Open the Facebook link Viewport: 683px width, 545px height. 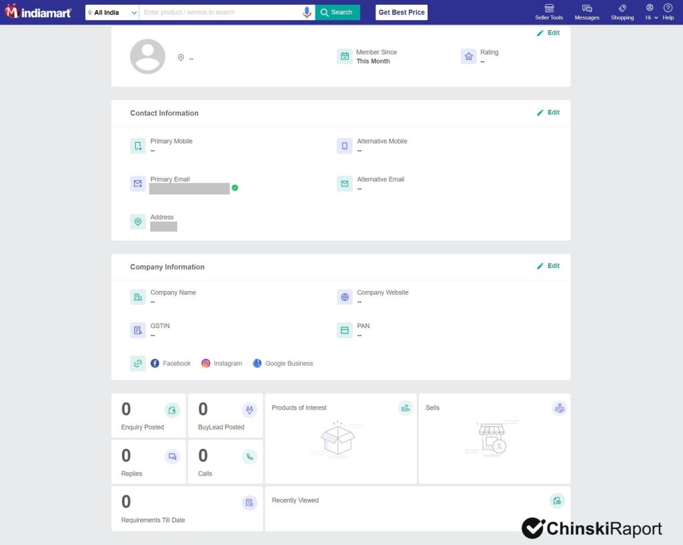click(x=170, y=364)
